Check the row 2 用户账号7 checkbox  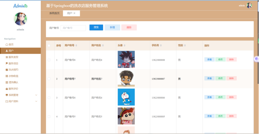point(49,79)
